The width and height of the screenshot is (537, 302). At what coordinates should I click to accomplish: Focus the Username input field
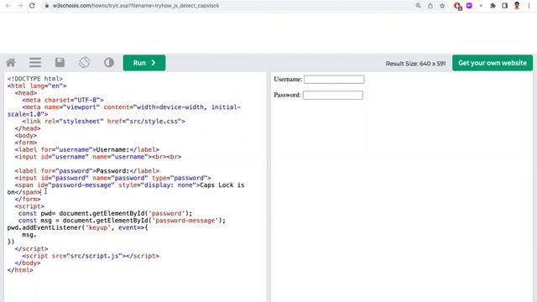click(334, 80)
